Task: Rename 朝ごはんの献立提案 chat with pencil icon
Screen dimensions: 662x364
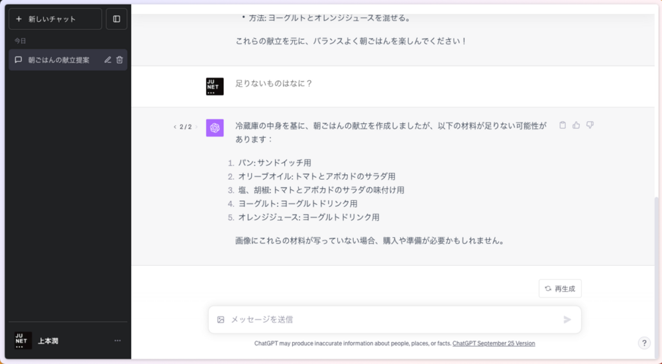Action: pyautogui.click(x=108, y=60)
